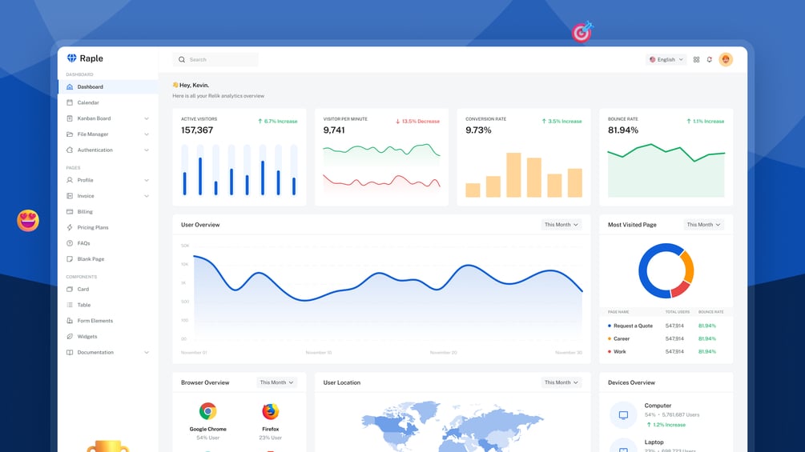Click the 13.5% Decrease indicator
Viewport: 805px width, 452px height.
click(x=417, y=122)
